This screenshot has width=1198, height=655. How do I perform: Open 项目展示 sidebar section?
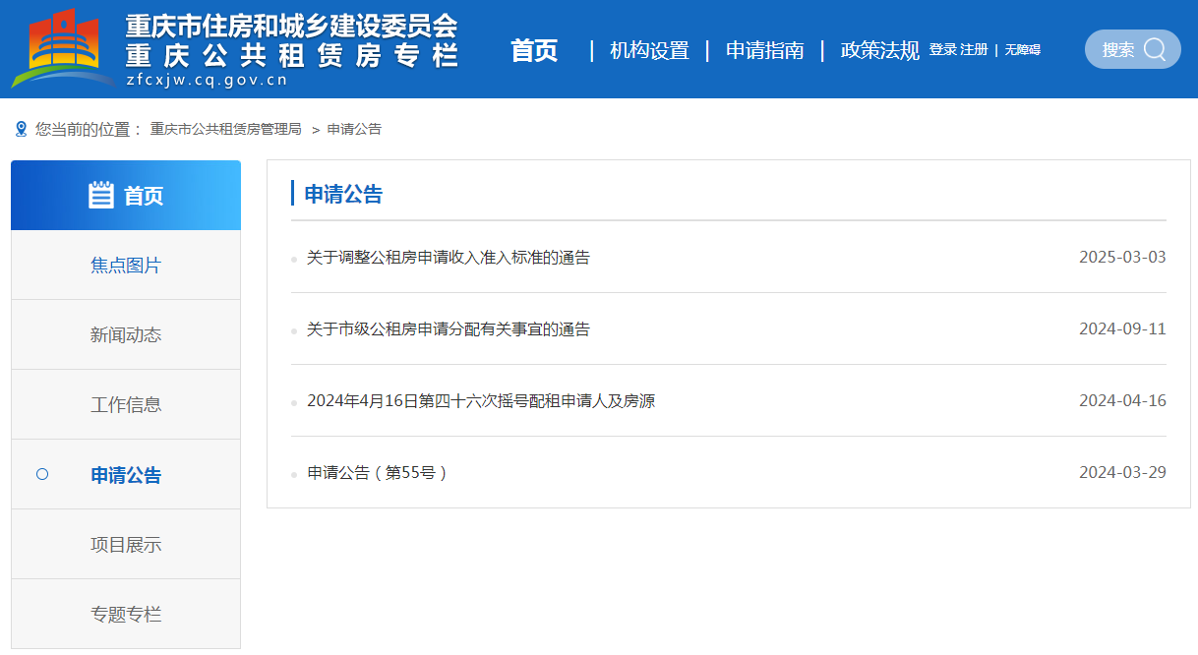tap(126, 545)
